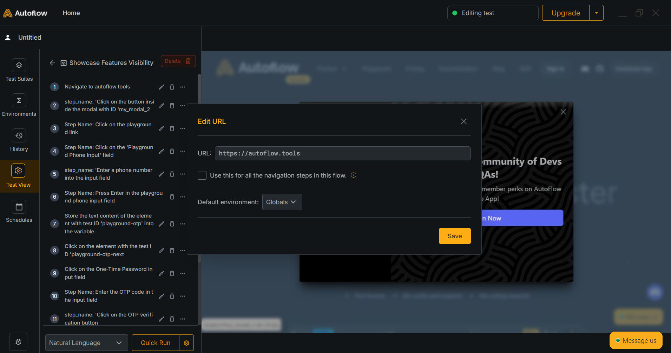Delete step 4 with its trash icon
Image resolution: width=671 pixels, height=353 pixels.
(x=172, y=151)
